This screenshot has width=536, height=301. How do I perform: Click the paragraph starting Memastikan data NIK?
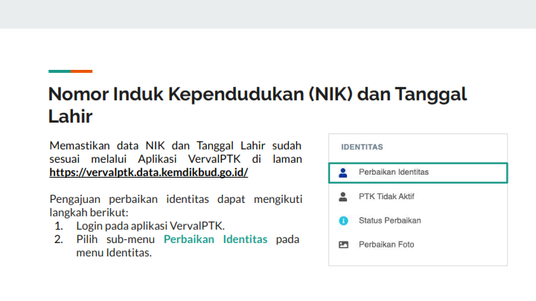pos(176,159)
